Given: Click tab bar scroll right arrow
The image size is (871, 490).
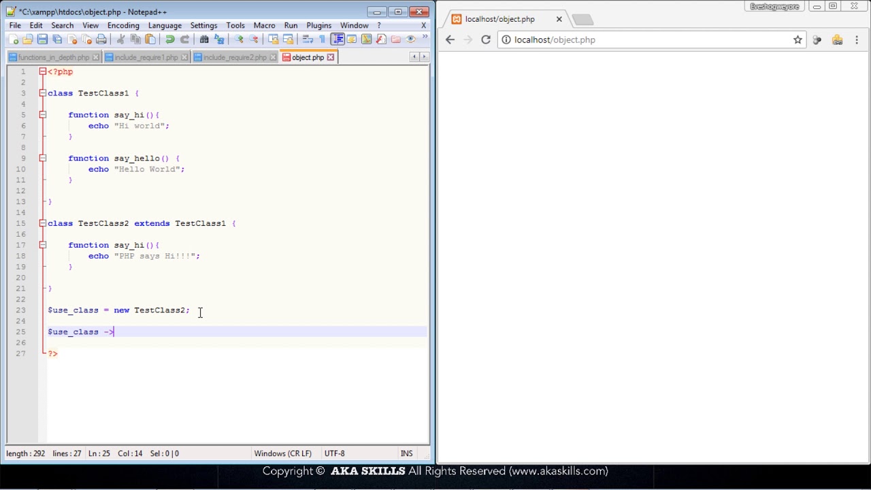Looking at the screenshot, I should click(x=424, y=57).
